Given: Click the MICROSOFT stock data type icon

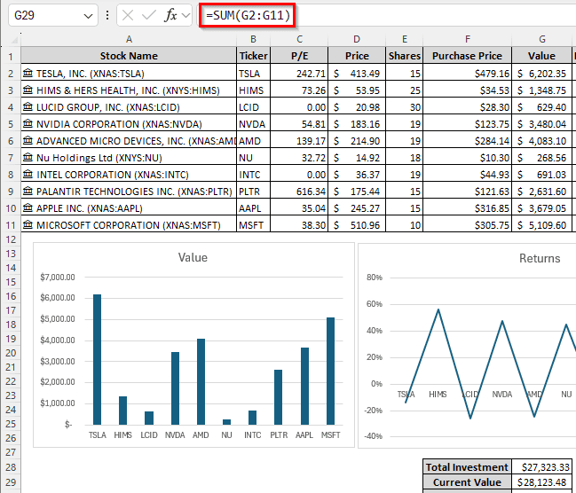Looking at the screenshot, I should (28, 224).
